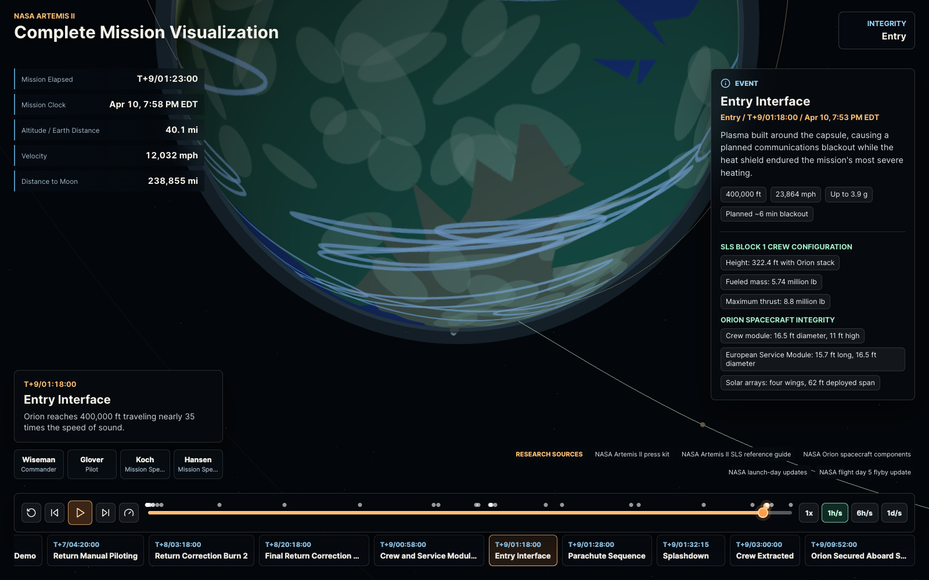The height and width of the screenshot is (580, 929).
Task: Click the Maximum thrust: 8.8 million lb chip
Action: pyautogui.click(x=775, y=302)
